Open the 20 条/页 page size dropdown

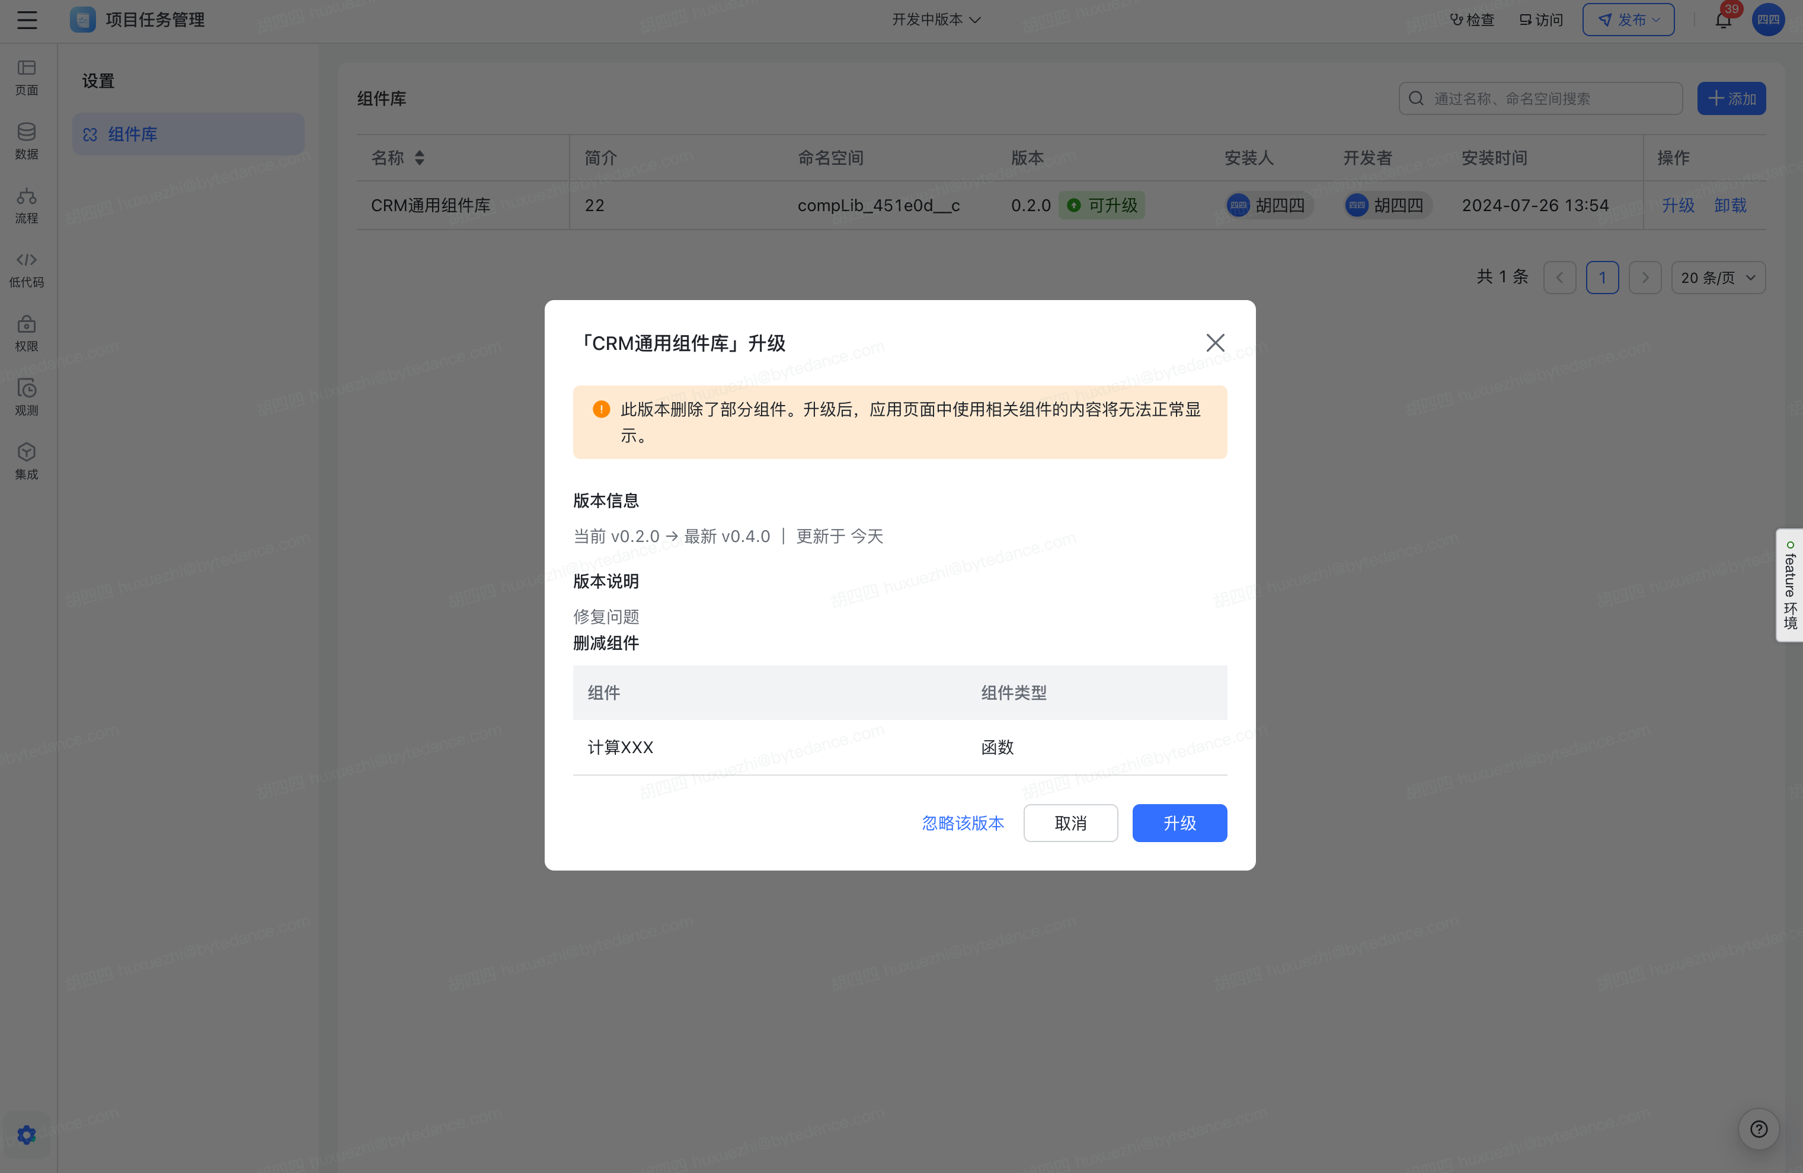[1718, 278]
